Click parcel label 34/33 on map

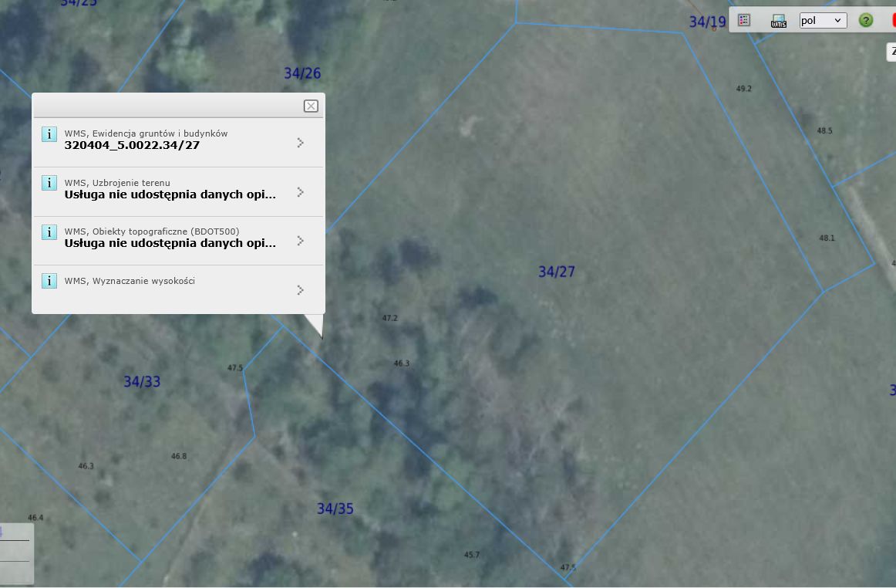click(x=143, y=381)
